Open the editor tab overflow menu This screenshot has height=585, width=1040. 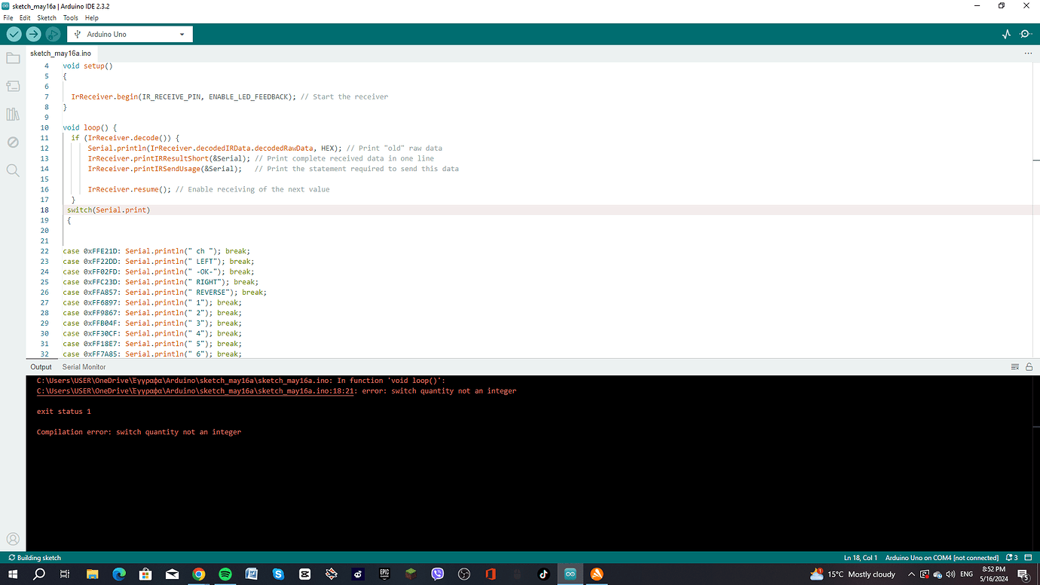pos(1028,53)
